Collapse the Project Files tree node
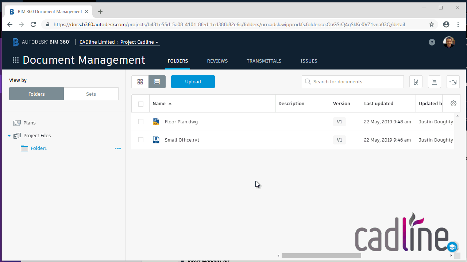The image size is (467, 262). (9, 136)
